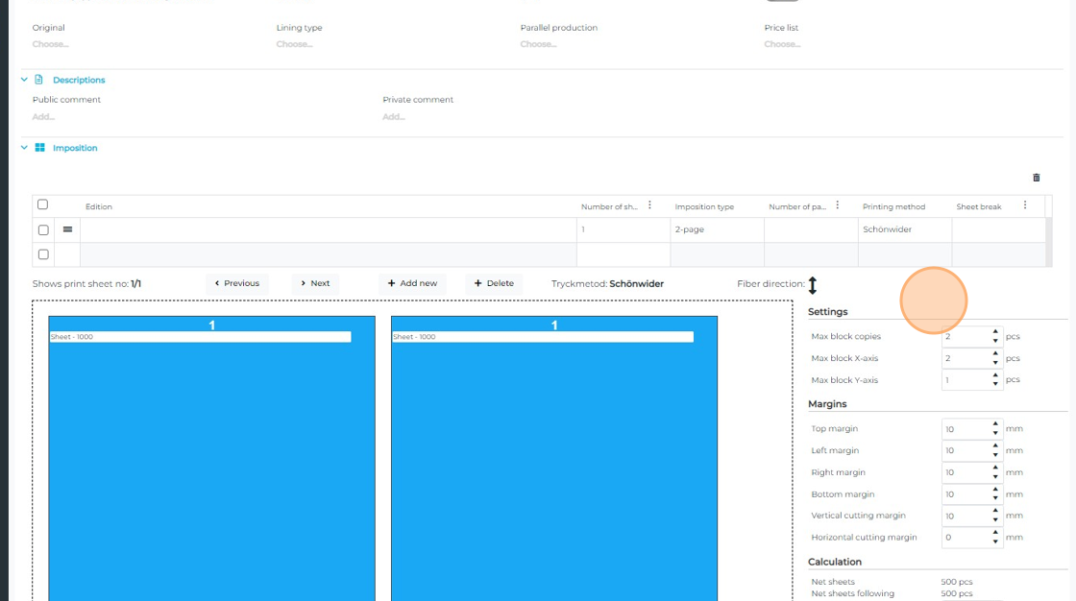Click the Top margin input field
This screenshot has width=1076, height=601.
pyautogui.click(x=964, y=429)
